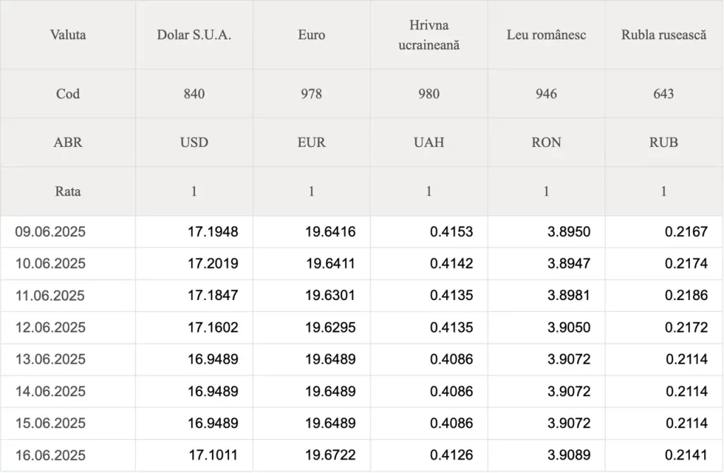Click the USD value 17.1948

pos(213,232)
